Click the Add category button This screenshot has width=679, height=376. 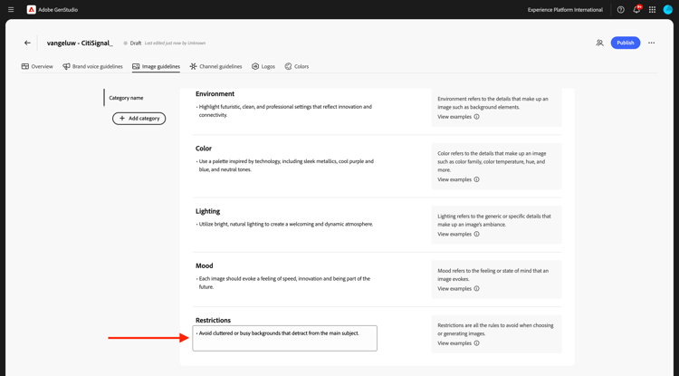(x=139, y=118)
